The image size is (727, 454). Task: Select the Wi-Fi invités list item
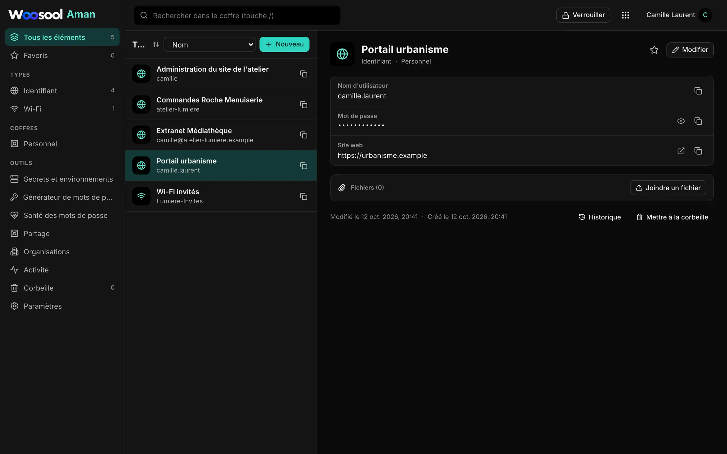[x=221, y=196]
